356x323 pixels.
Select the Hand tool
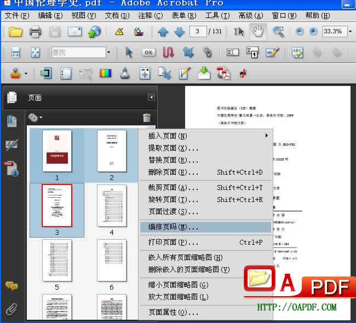[x=258, y=32]
